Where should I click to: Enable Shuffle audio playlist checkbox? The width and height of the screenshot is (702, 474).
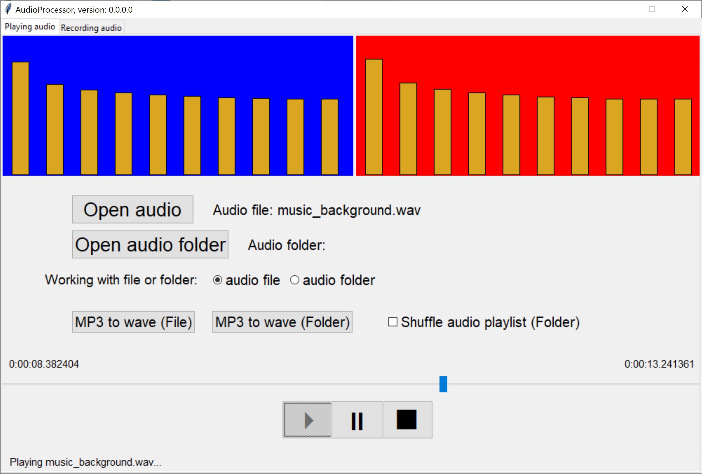pyautogui.click(x=392, y=322)
